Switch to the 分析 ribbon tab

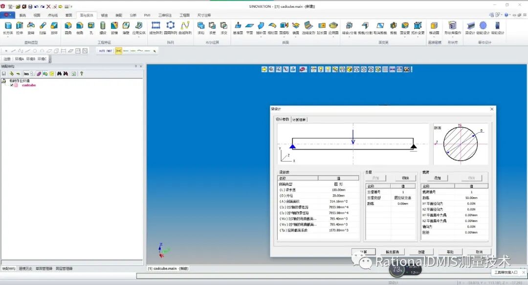(133, 15)
